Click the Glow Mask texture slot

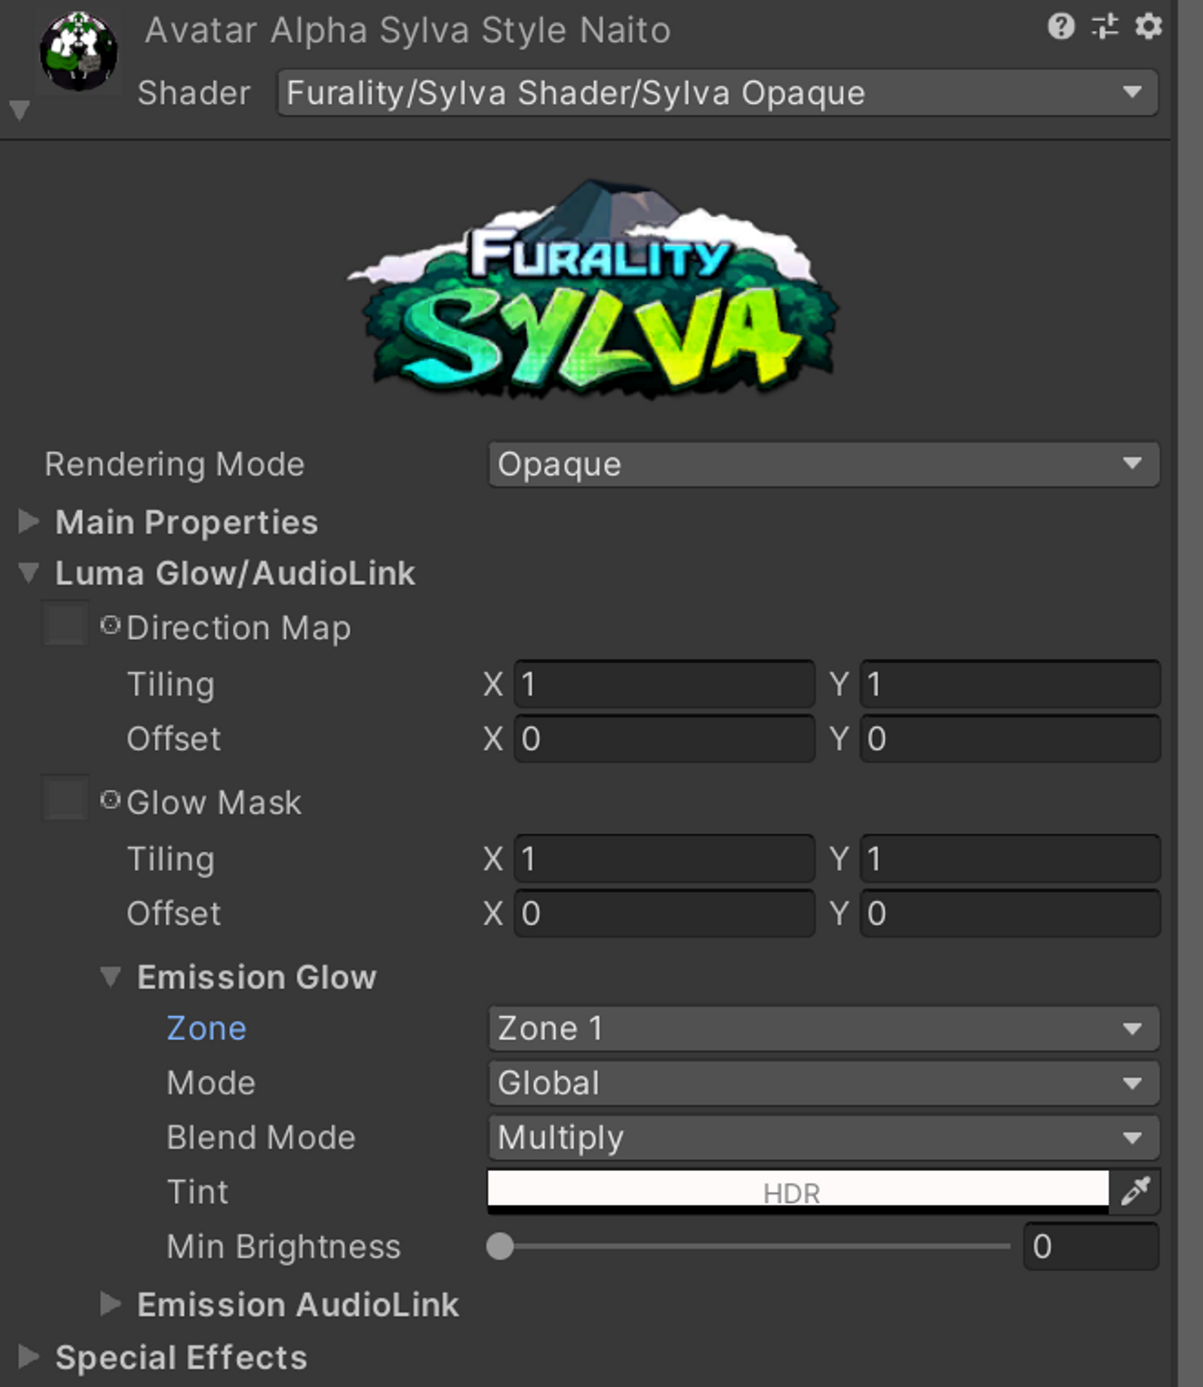[x=66, y=799]
